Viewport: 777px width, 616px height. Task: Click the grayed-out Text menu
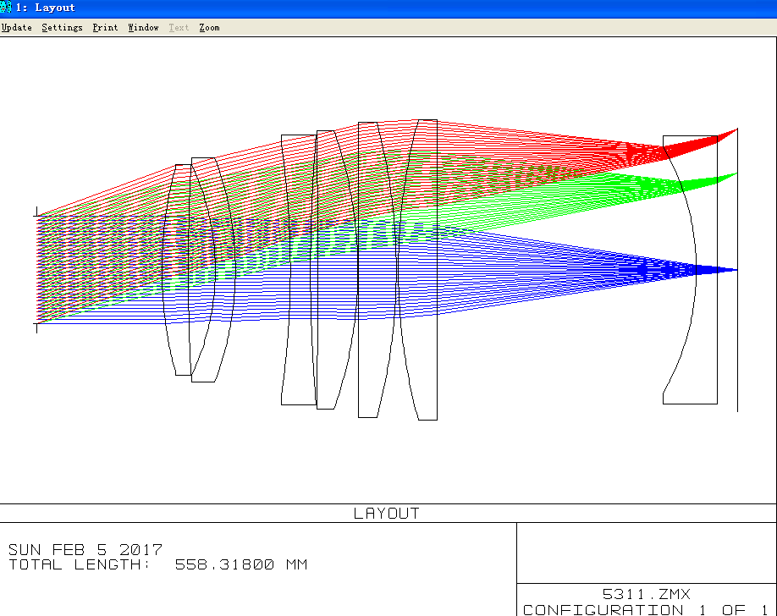pyautogui.click(x=179, y=28)
